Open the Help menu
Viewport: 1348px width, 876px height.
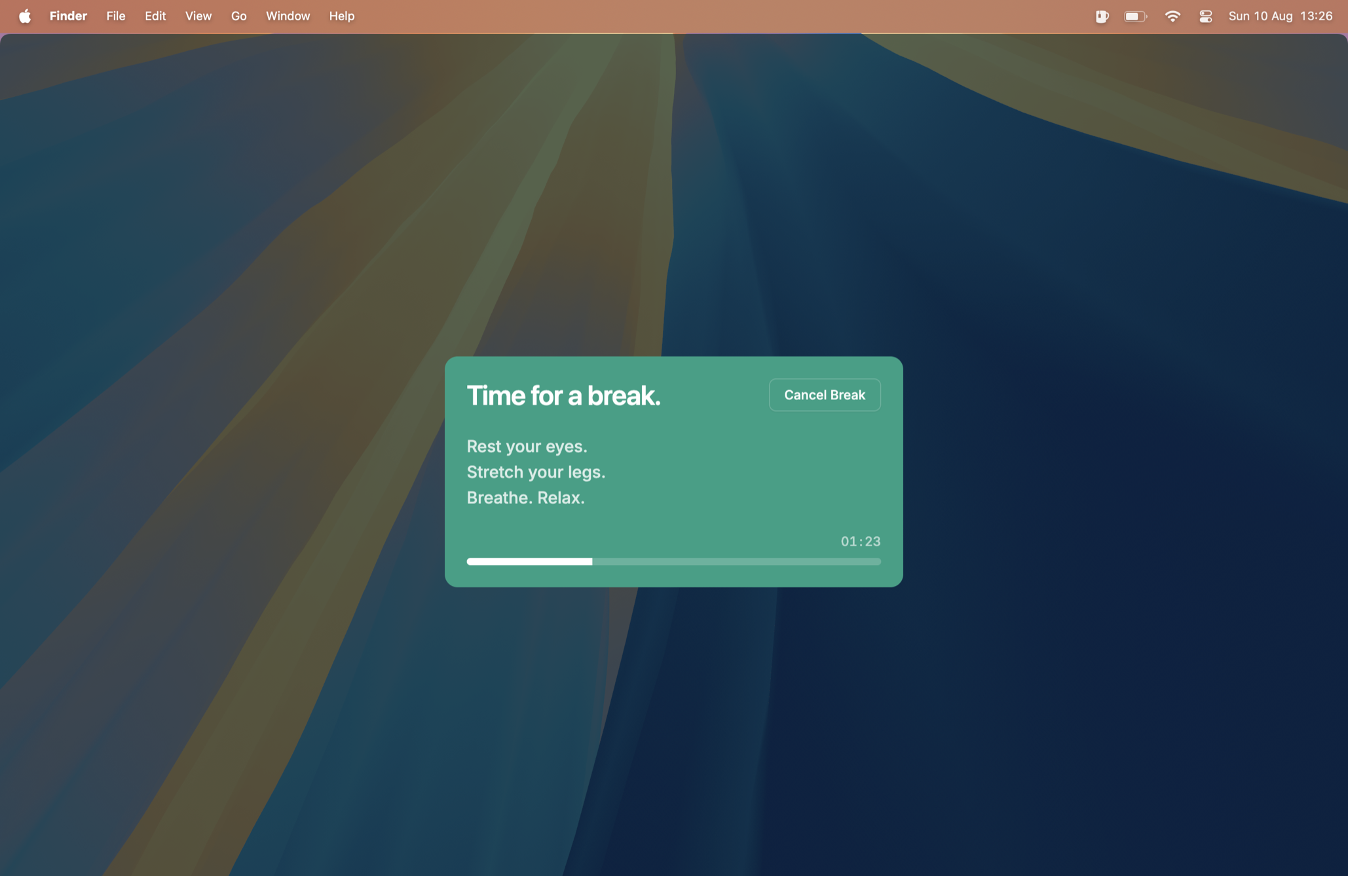click(x=341, y=16)
